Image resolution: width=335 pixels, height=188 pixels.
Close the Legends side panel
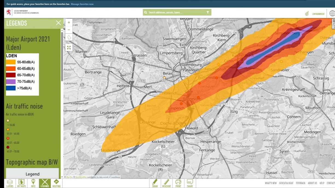(58, 23)
